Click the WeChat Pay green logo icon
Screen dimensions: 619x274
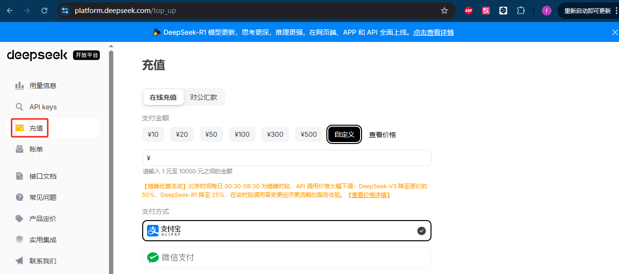(153, 258)
